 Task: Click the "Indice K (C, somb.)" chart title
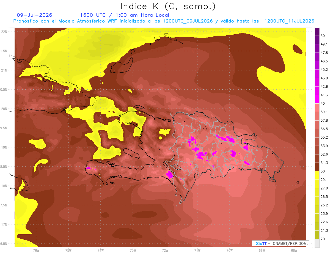tap(168, 7)
